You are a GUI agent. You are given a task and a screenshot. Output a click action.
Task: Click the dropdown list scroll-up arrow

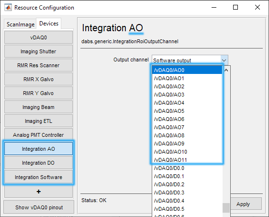tap(226, 70)
